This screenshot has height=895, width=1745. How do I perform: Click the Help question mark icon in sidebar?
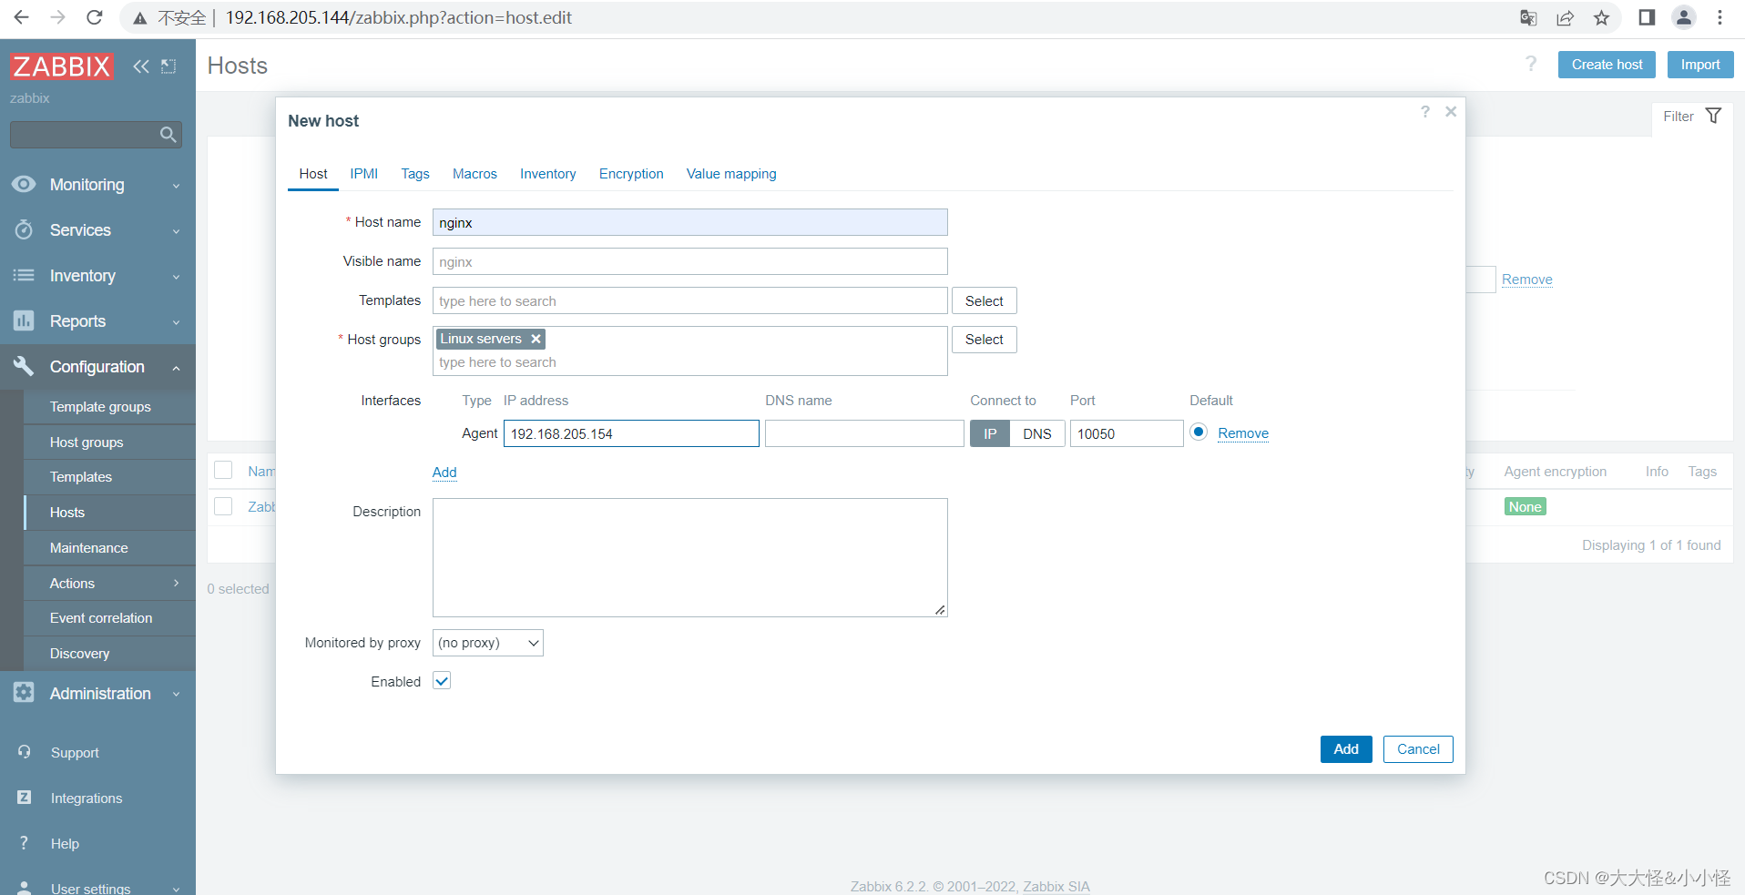tap(25, 843)
